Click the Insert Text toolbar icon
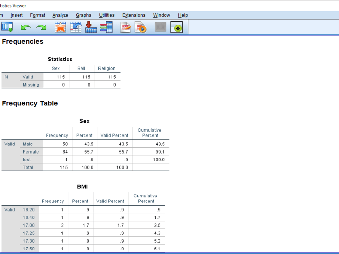 point(126,27)
